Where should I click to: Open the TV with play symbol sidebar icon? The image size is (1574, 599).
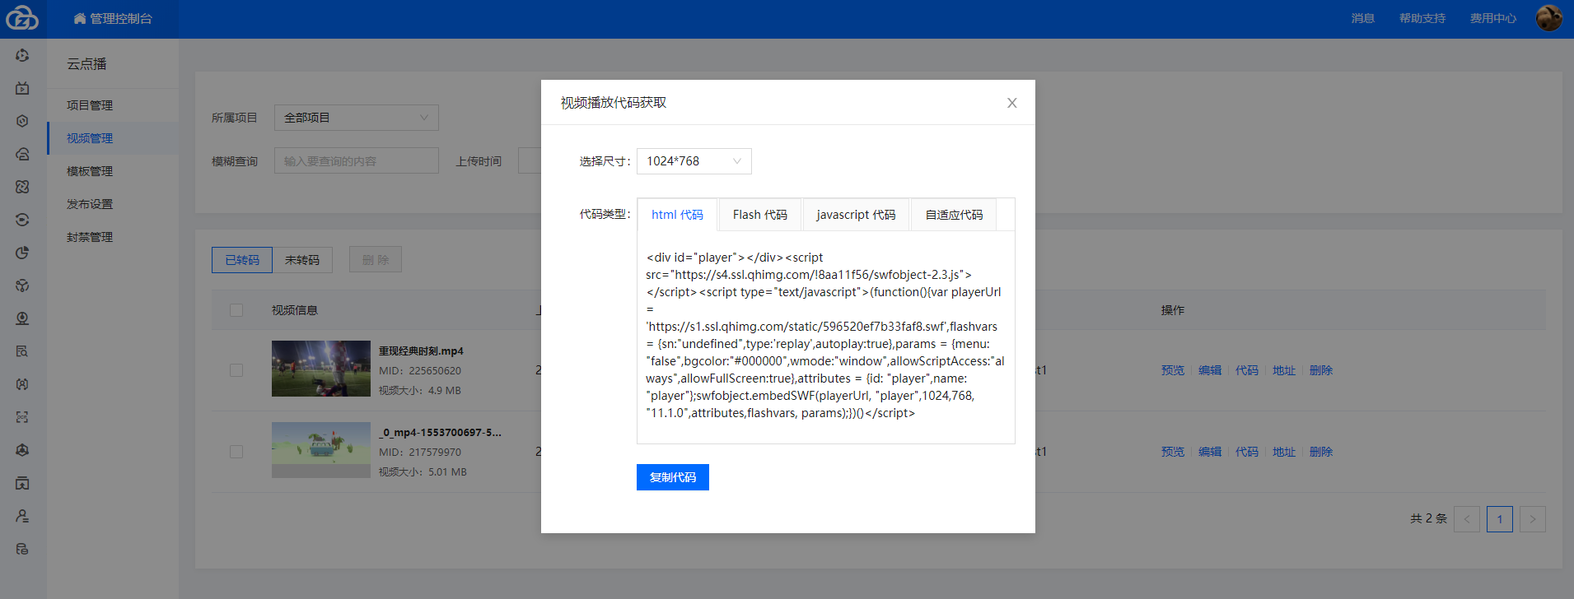click(22, 88)
